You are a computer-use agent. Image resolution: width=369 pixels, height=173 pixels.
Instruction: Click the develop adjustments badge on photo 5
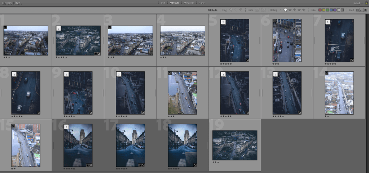(247, 60)
